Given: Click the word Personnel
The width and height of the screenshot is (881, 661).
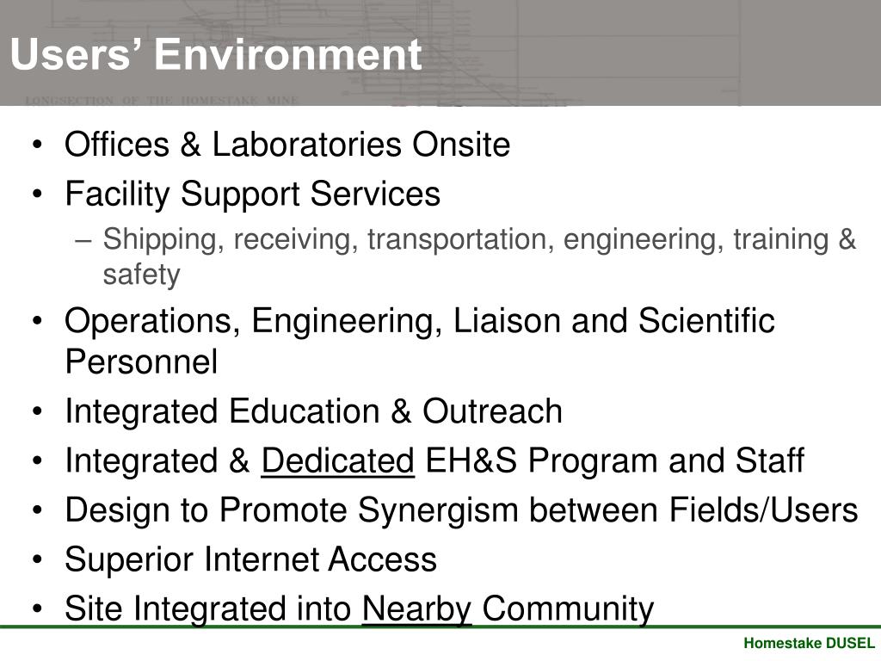Looking at the screenshot, I should point(141,361).
